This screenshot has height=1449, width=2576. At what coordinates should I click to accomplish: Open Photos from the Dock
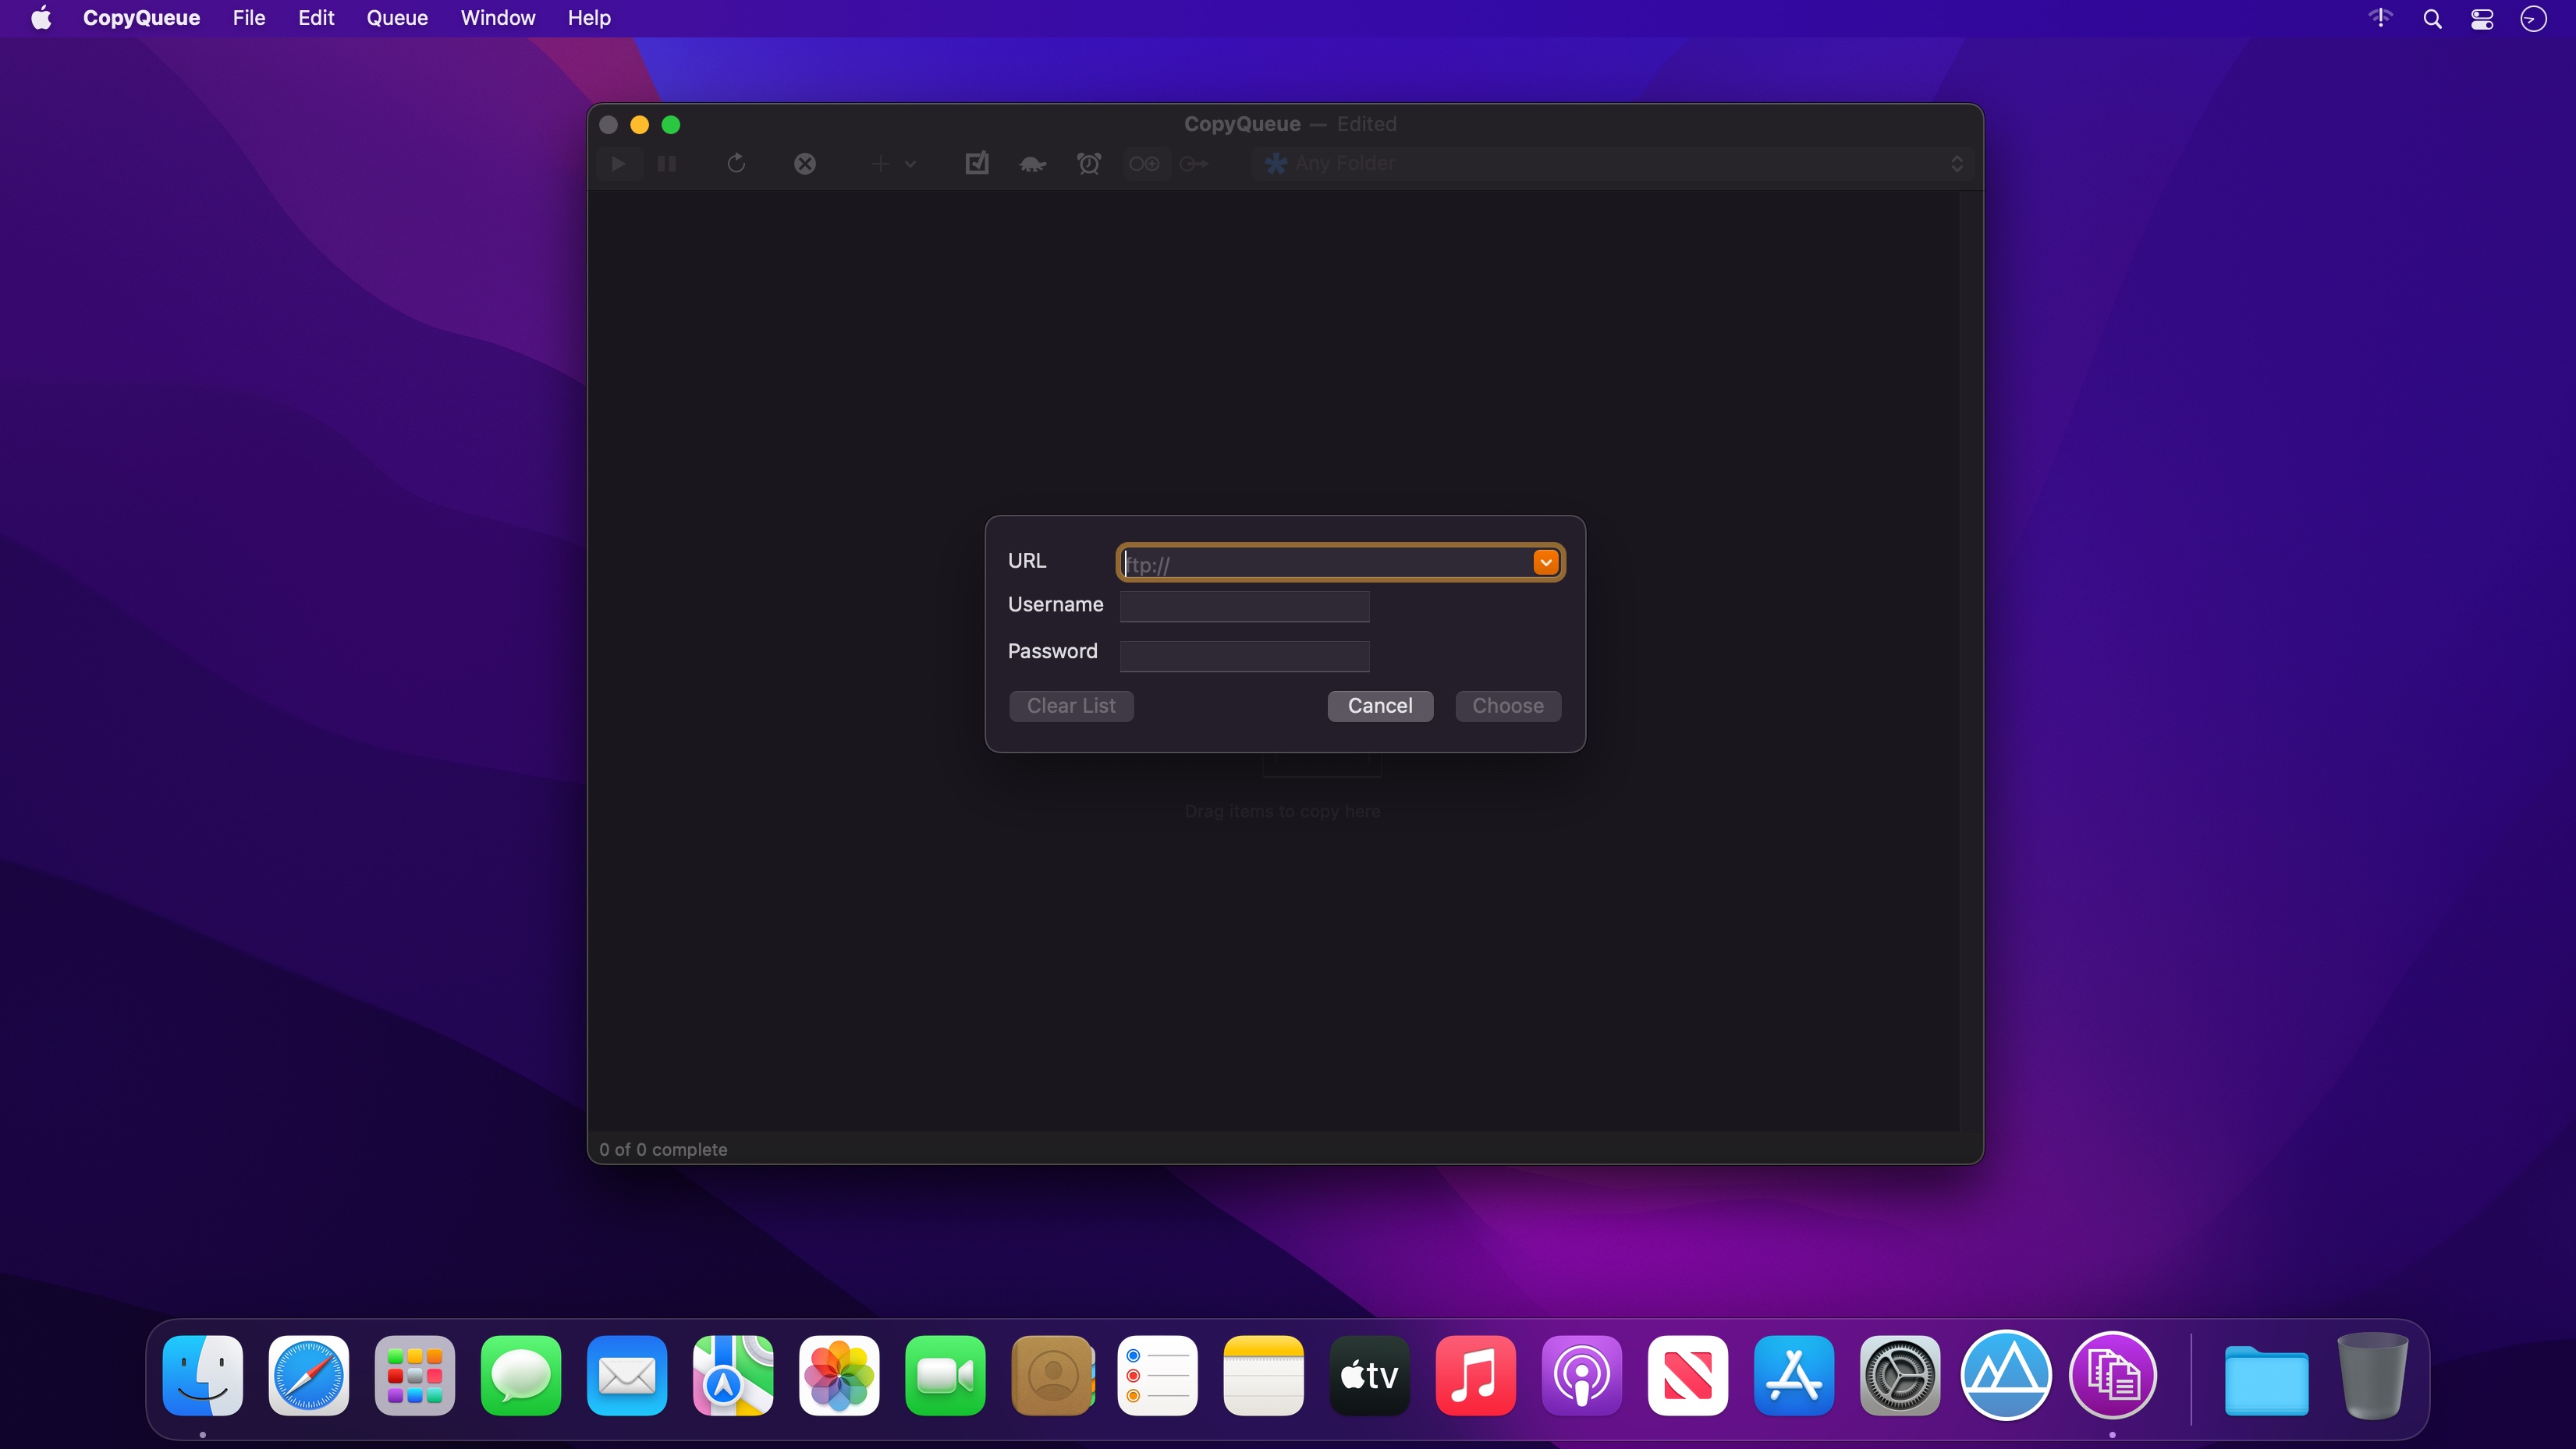pyautogui.click(x=839, y=1376)
